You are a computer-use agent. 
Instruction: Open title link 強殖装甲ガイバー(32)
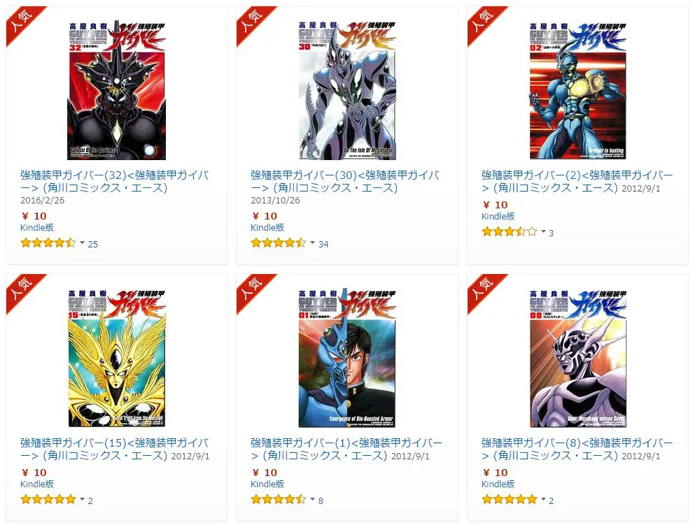115,182
